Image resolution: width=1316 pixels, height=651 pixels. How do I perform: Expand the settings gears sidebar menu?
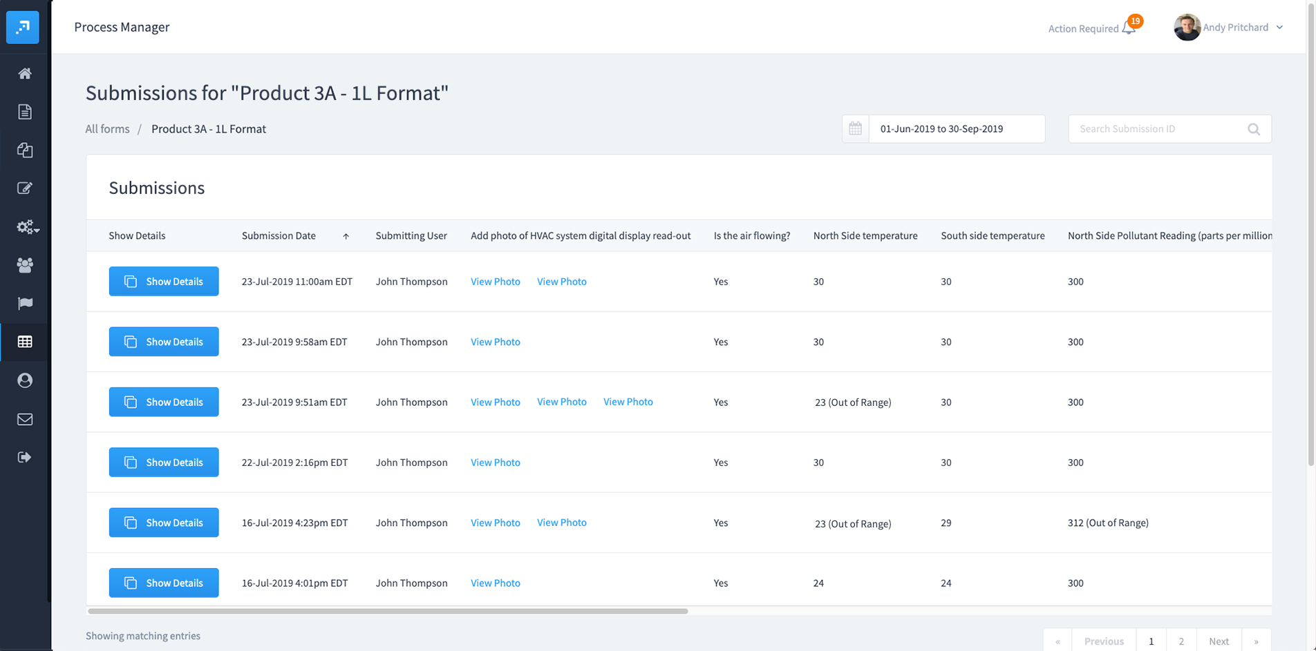(28, 227)
